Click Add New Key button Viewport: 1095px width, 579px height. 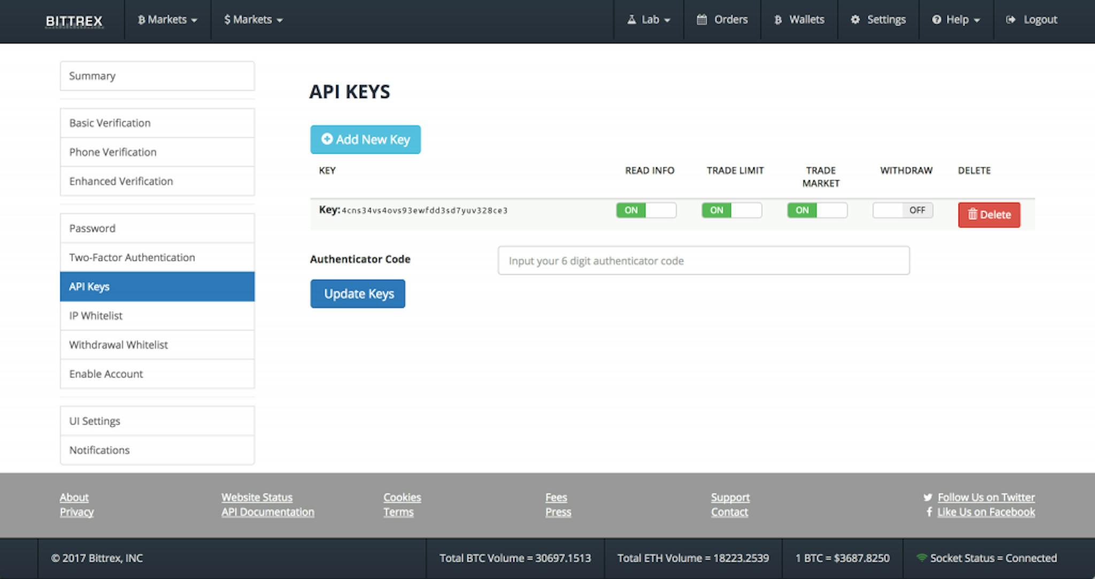365,139
